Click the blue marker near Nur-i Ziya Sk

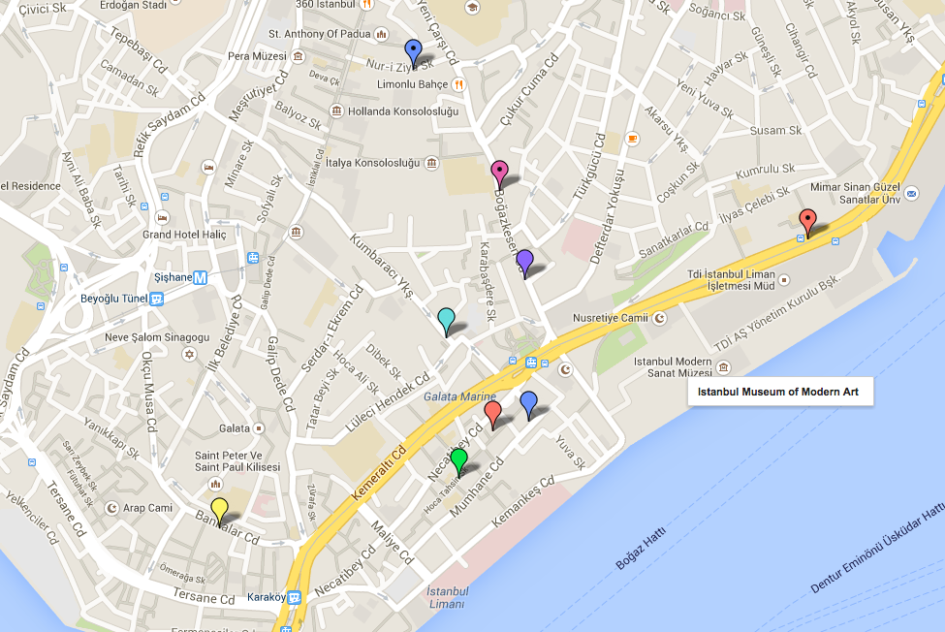(x=414, y=52)
